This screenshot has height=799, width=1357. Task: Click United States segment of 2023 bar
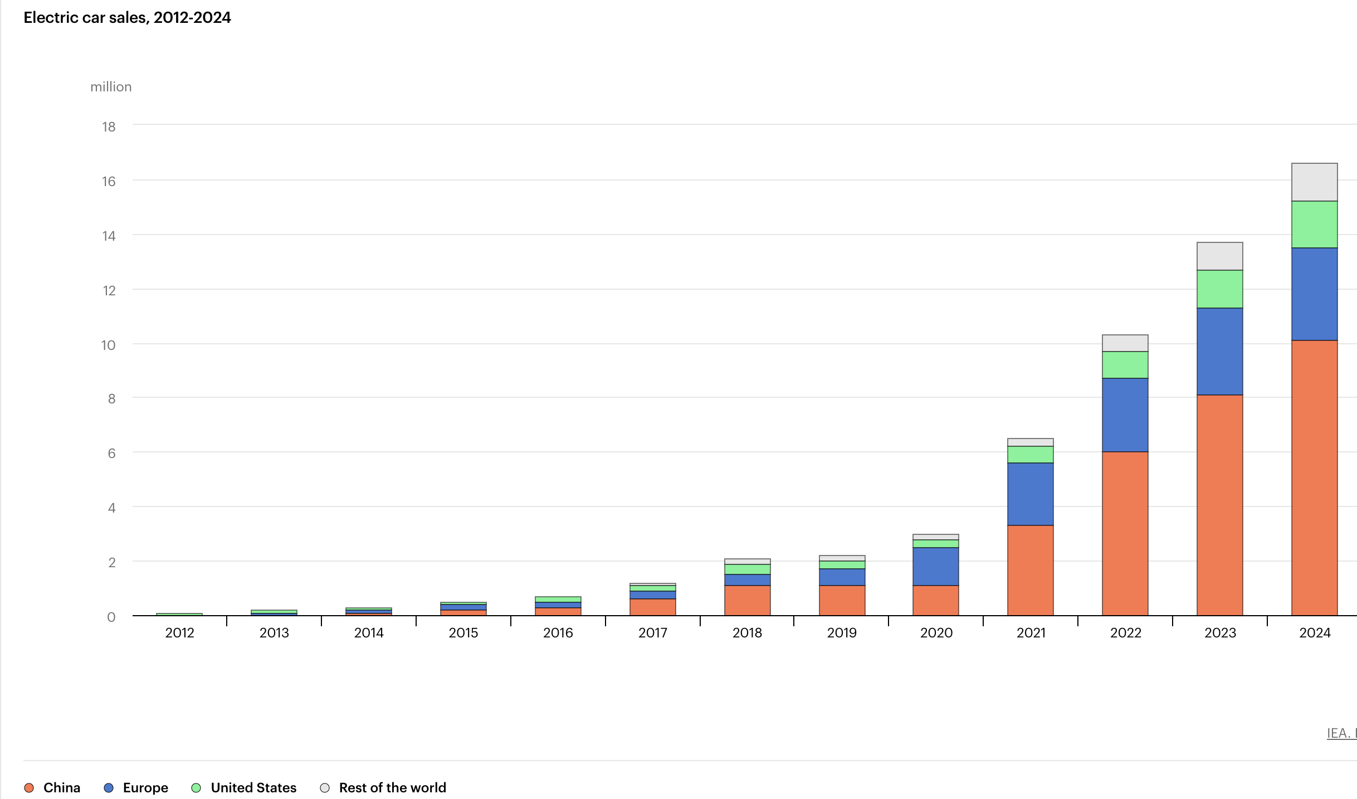pos(1219,289)
